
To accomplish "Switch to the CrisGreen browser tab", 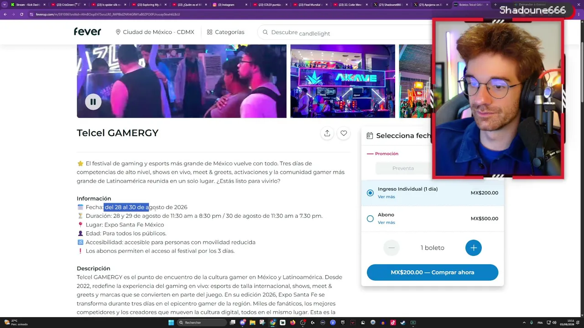I will pos(69,5).
